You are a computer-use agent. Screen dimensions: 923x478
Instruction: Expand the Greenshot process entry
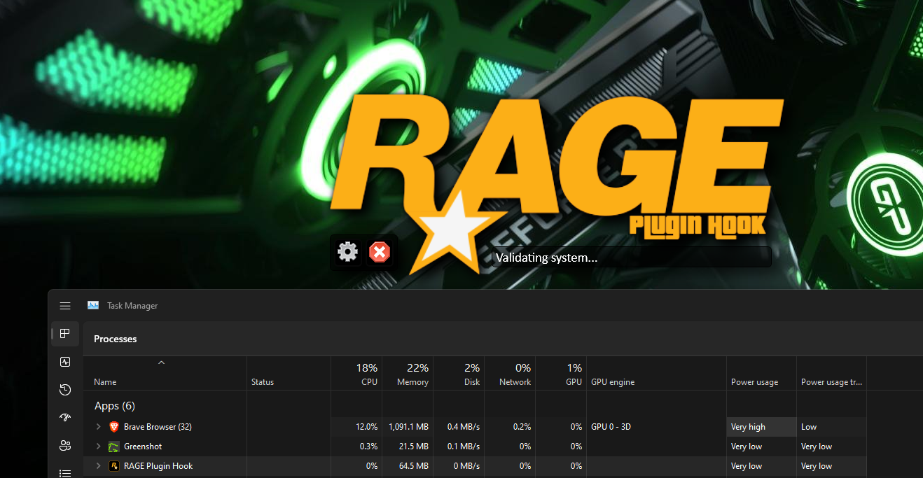[98, 446]
